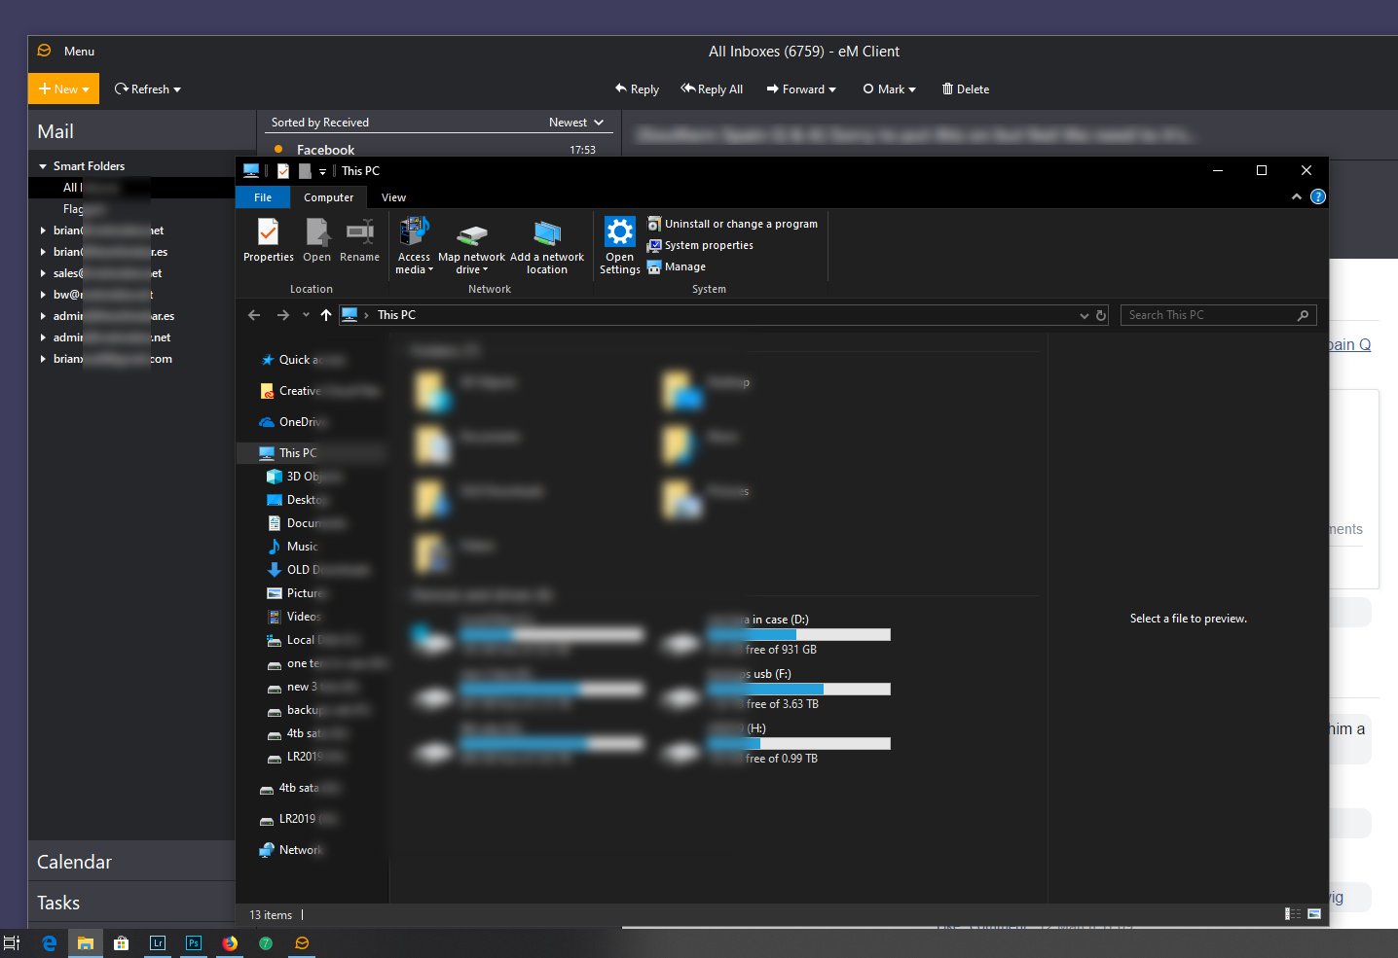The height and width of the screenshot is (958, 1398).
Task: Click the (D:) drive usage bar
Action: (x=798, y=635)
